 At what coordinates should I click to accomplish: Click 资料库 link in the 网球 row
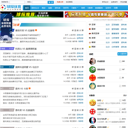click(124, 47)
